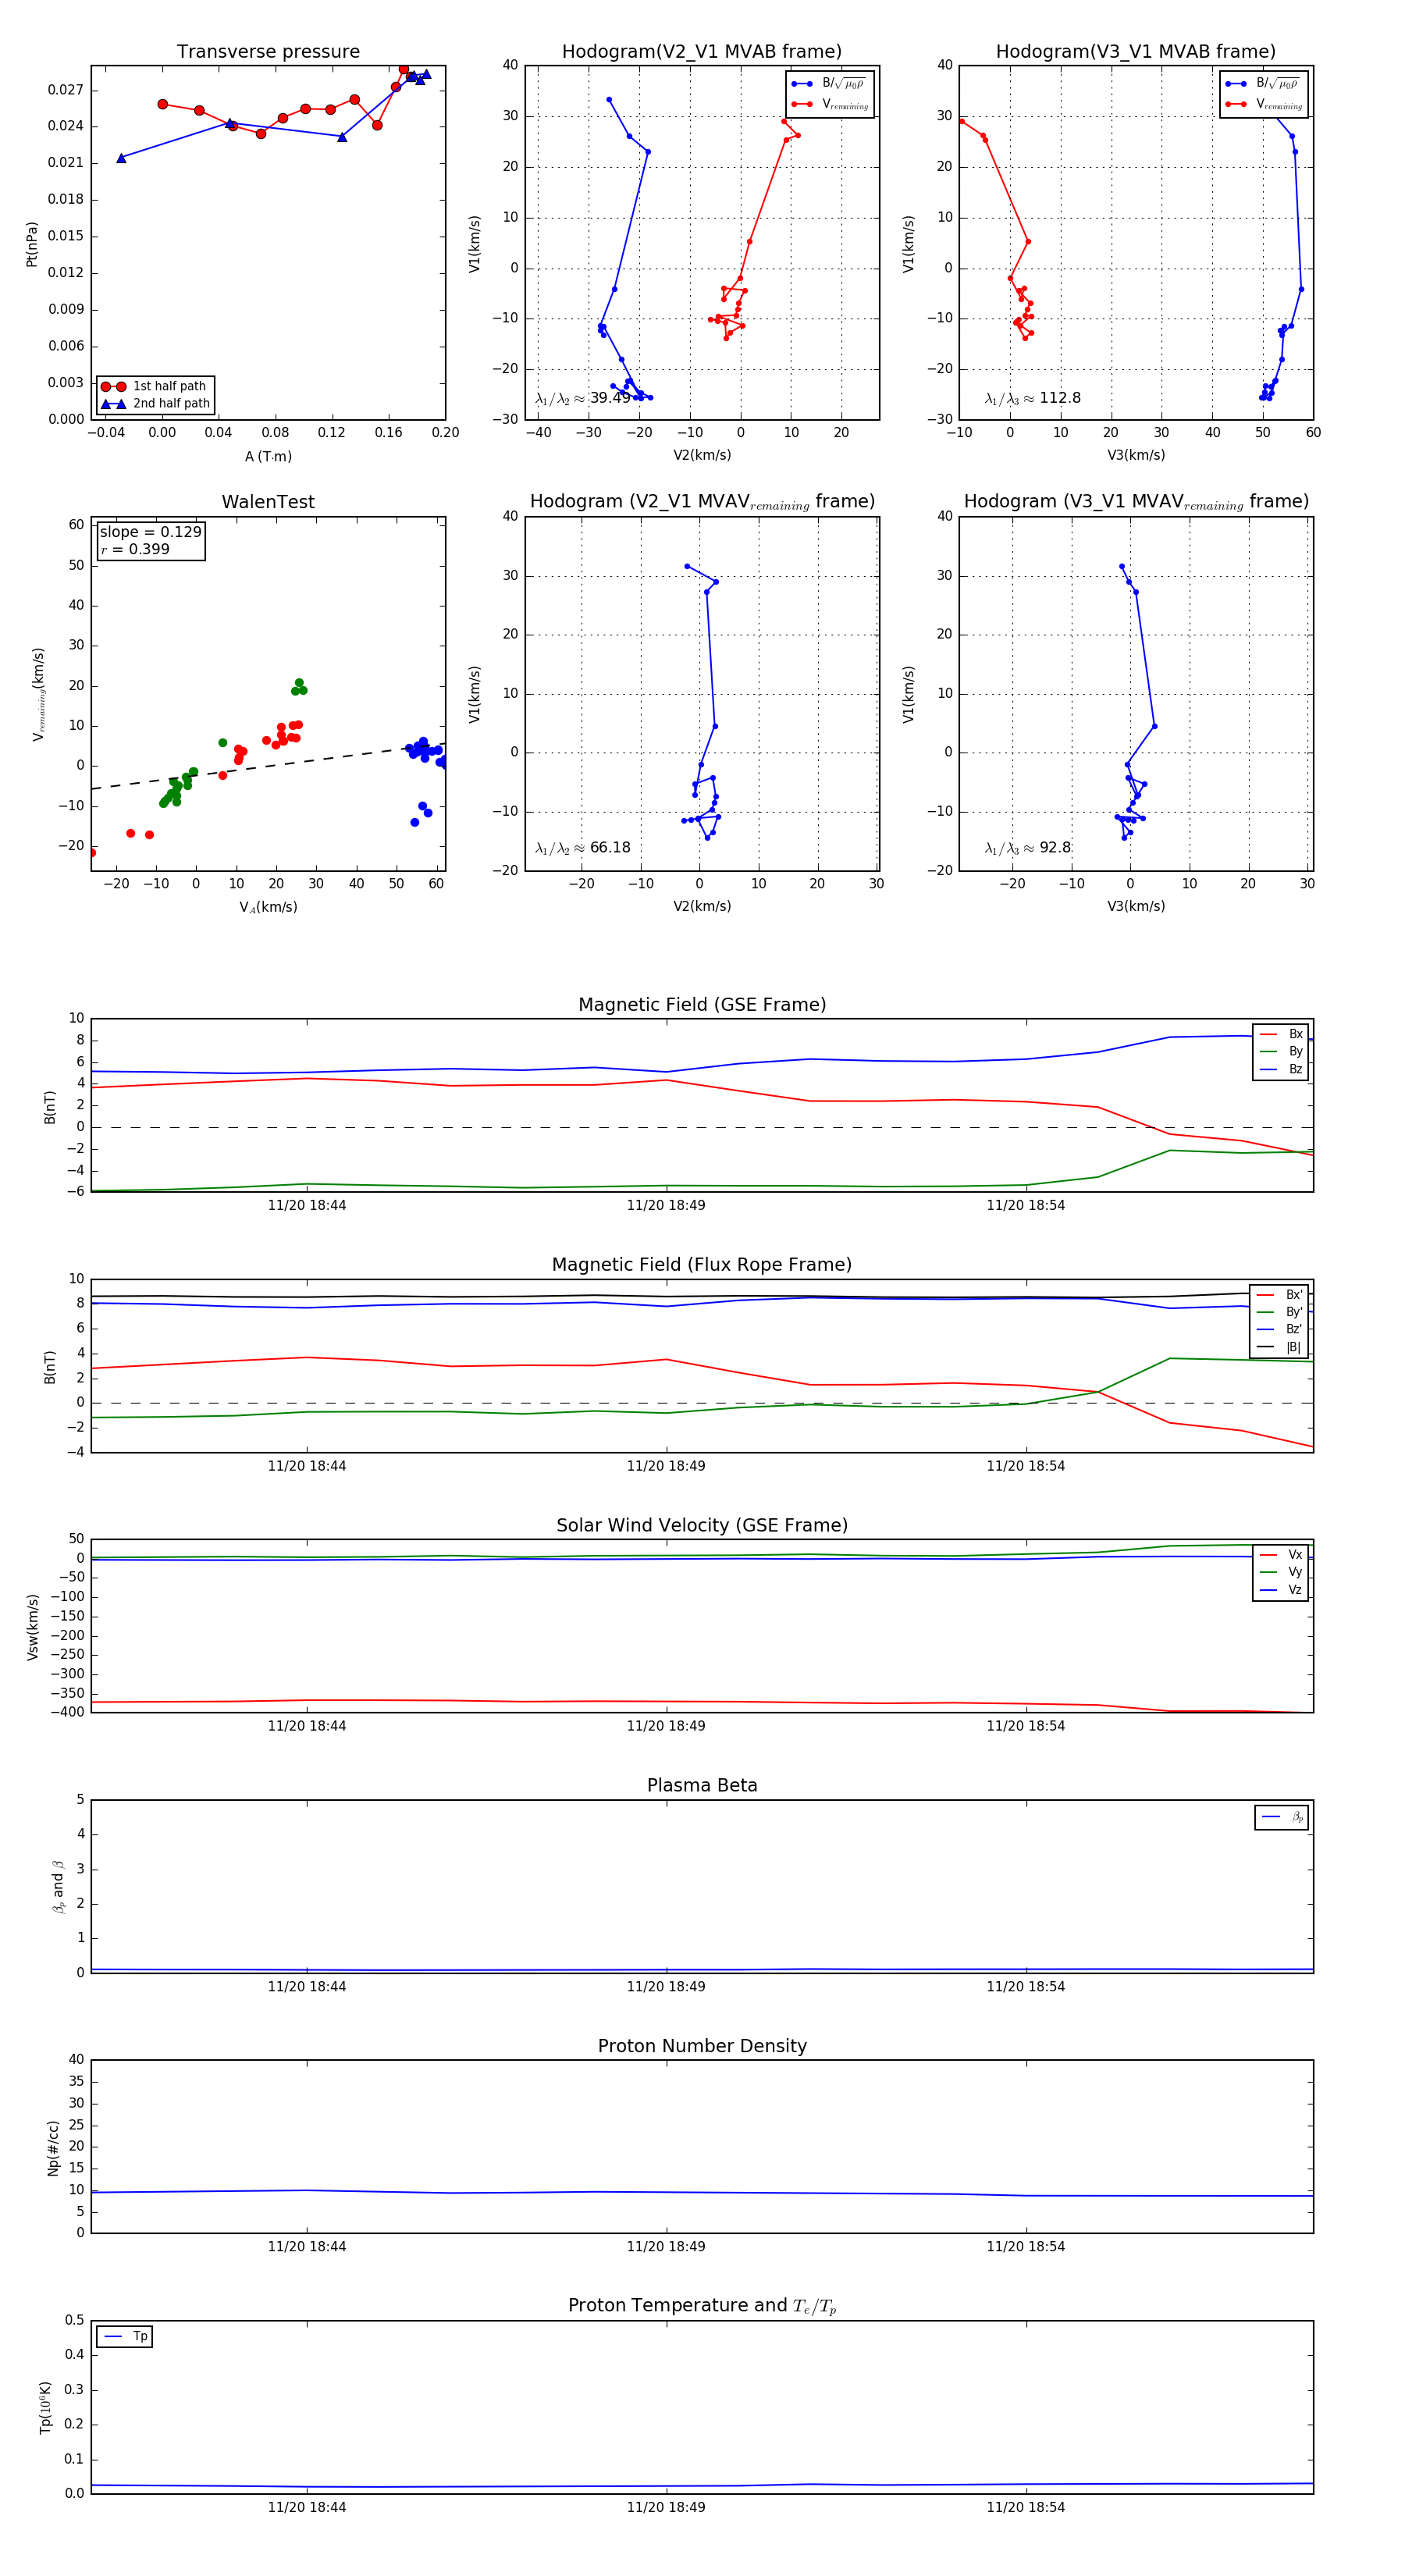This screenshot has width=1405, height=2576.
Task: Click the 'slope = 0.129' annotation
Action: tap(150, 532)
